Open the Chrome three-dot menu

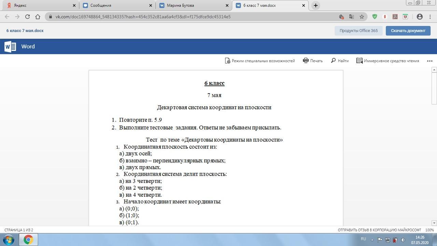click(430, 16)
